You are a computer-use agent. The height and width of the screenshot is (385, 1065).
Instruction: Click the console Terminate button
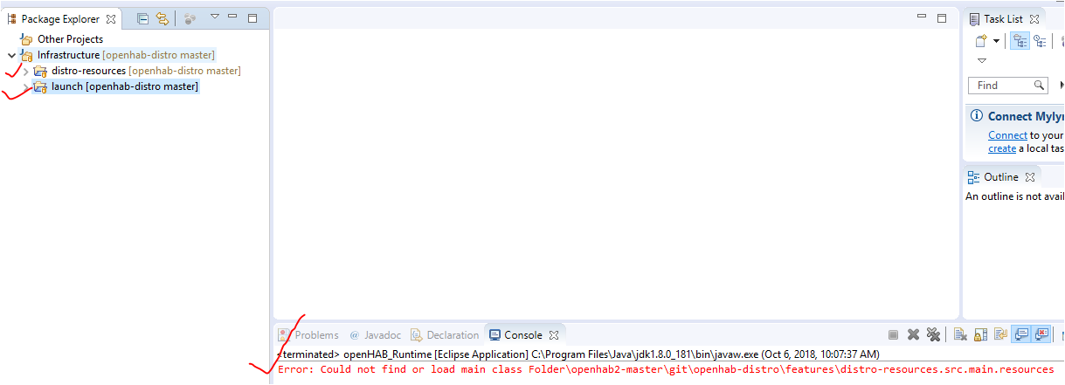[893, 334]
